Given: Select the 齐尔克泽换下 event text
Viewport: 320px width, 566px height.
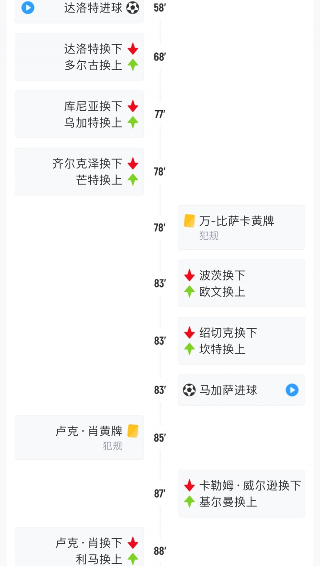Looking at the screenshot, I should 88,163.
